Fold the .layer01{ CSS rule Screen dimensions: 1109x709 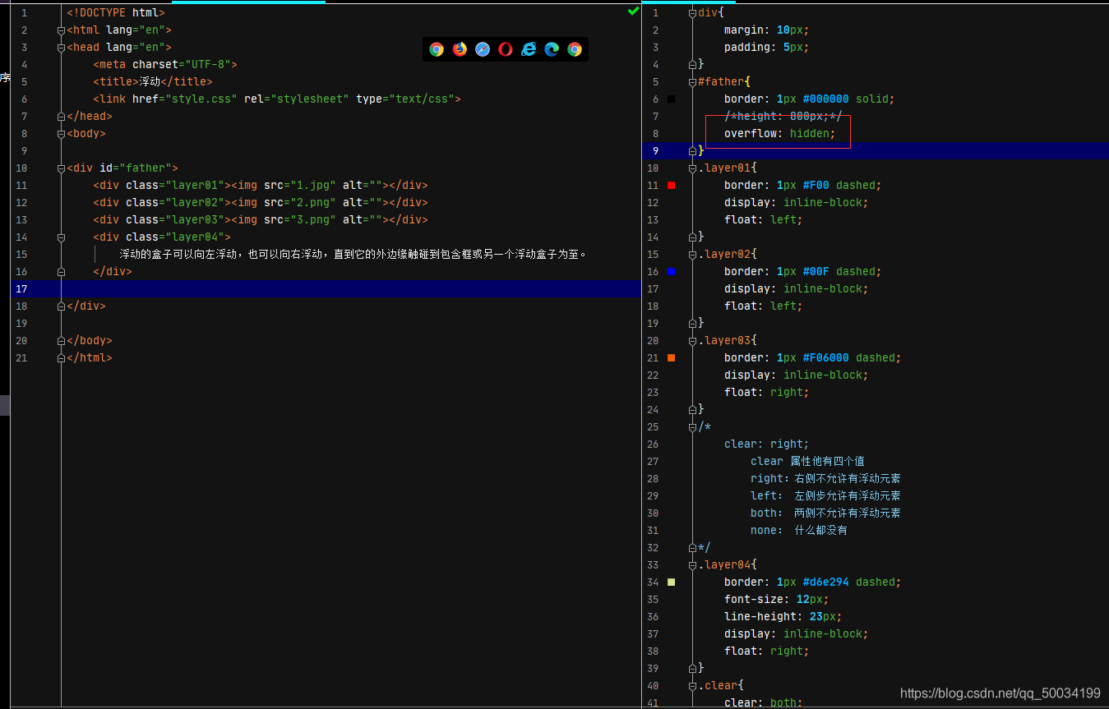[x=692, y=168]
